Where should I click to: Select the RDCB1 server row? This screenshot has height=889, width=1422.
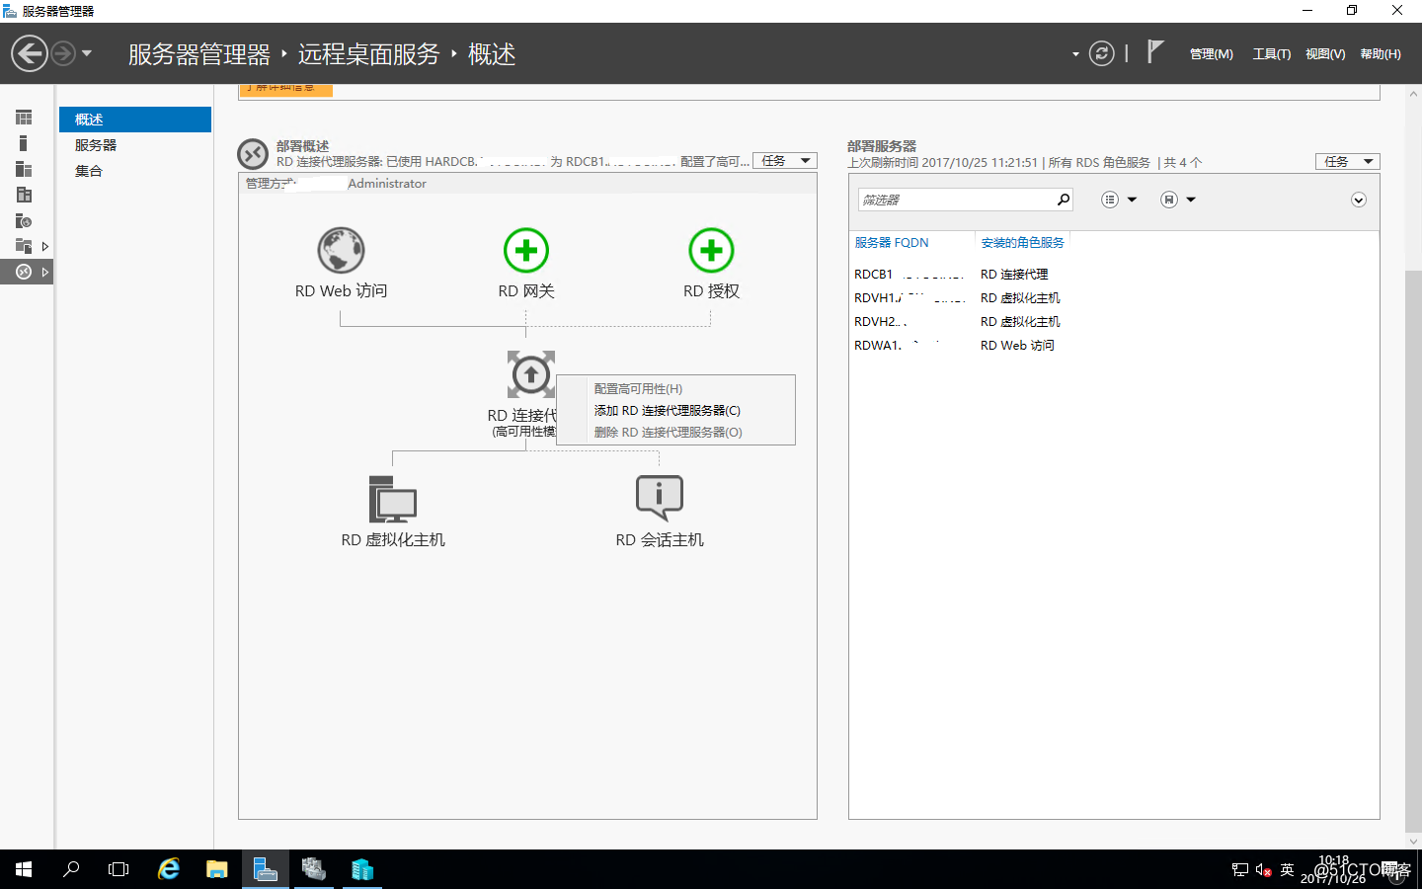point(1114,275)
